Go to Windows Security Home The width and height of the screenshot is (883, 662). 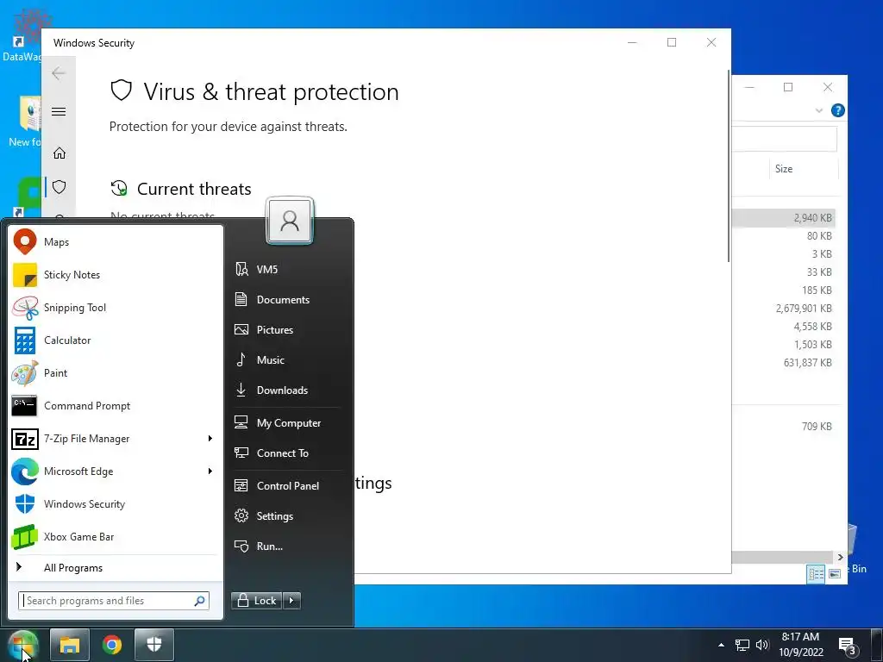[x=59, y=153]
